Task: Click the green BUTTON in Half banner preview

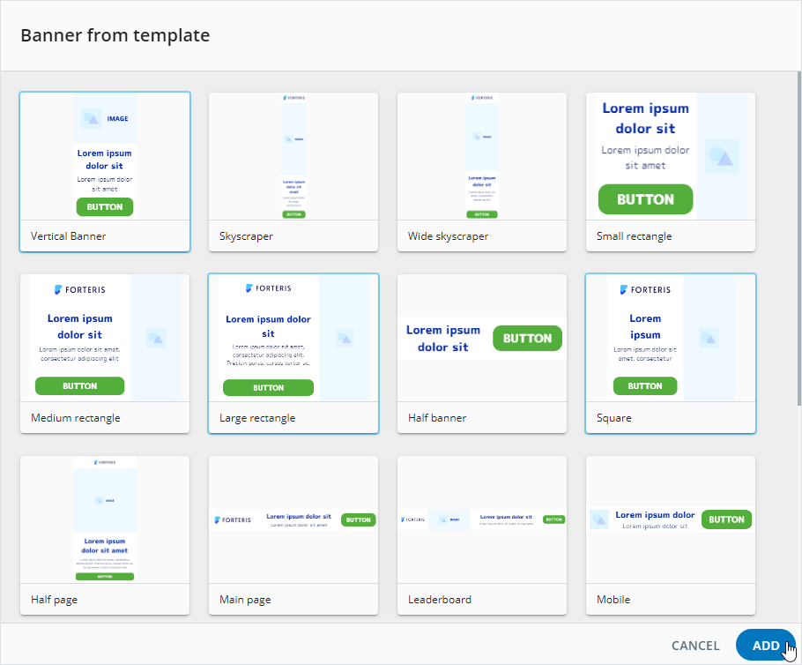Action: [527, 339]
